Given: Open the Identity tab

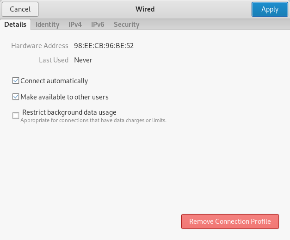Looking at the screenshot, I should coord(47,25).
